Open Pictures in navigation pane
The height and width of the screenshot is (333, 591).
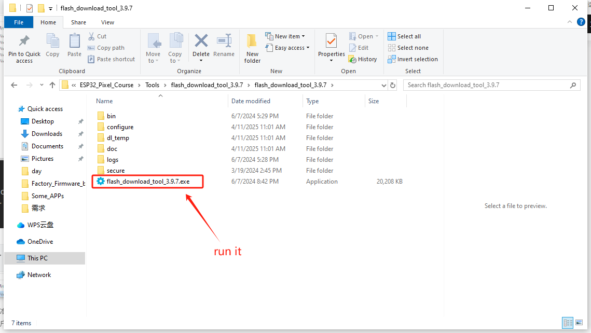pyautogui.click(x=43, y=159)
